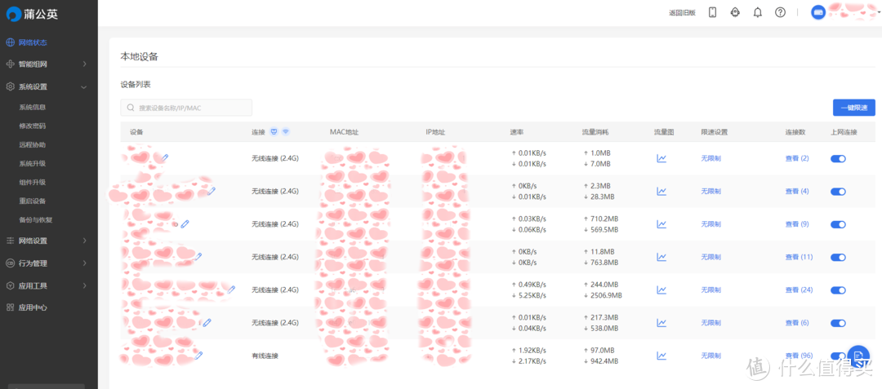Edit device name in 2.3MB row
Viewport: 882px width, 389px height.
[x=212, y=191]
